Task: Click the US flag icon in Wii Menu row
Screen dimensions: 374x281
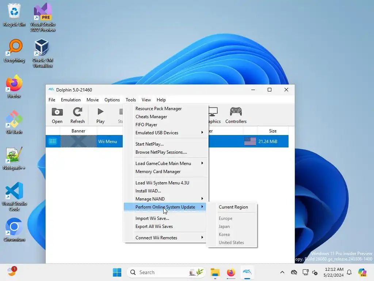Action: pyautogui.click(x=250, y=141)
